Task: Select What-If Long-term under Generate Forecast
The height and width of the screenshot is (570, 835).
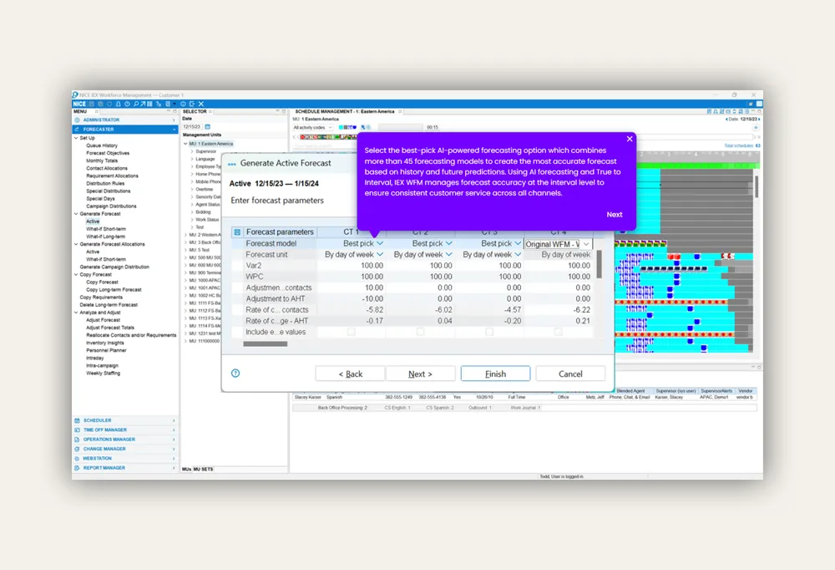Action: [106, 237]
